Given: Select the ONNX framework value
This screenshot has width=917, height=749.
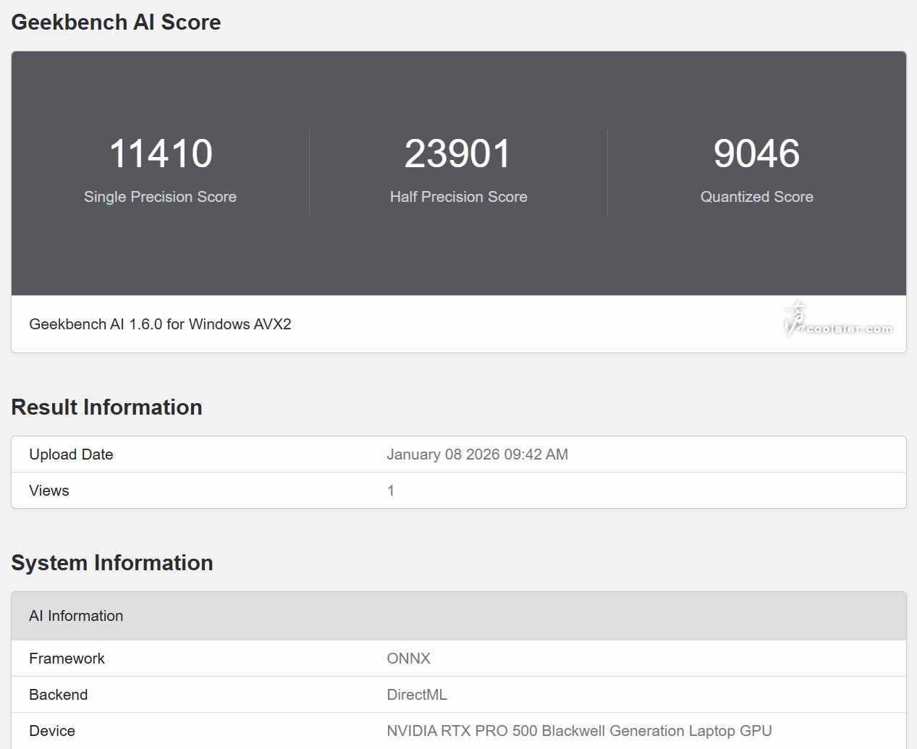Looking at the screenshot, I should click(x=408, y=659).
